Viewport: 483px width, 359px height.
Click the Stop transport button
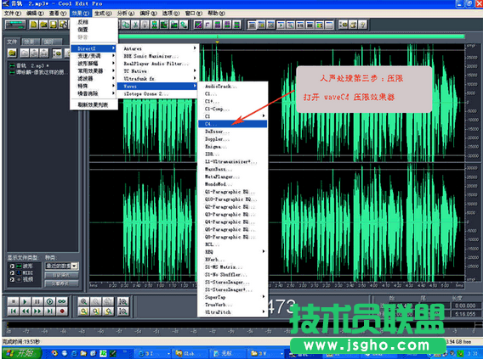(13, 301)
